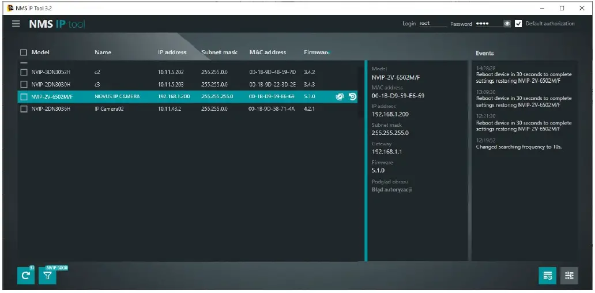595x293 pixels.
Task: Toggle the Default authorization checkbox
Action: (x=518, y=24)
